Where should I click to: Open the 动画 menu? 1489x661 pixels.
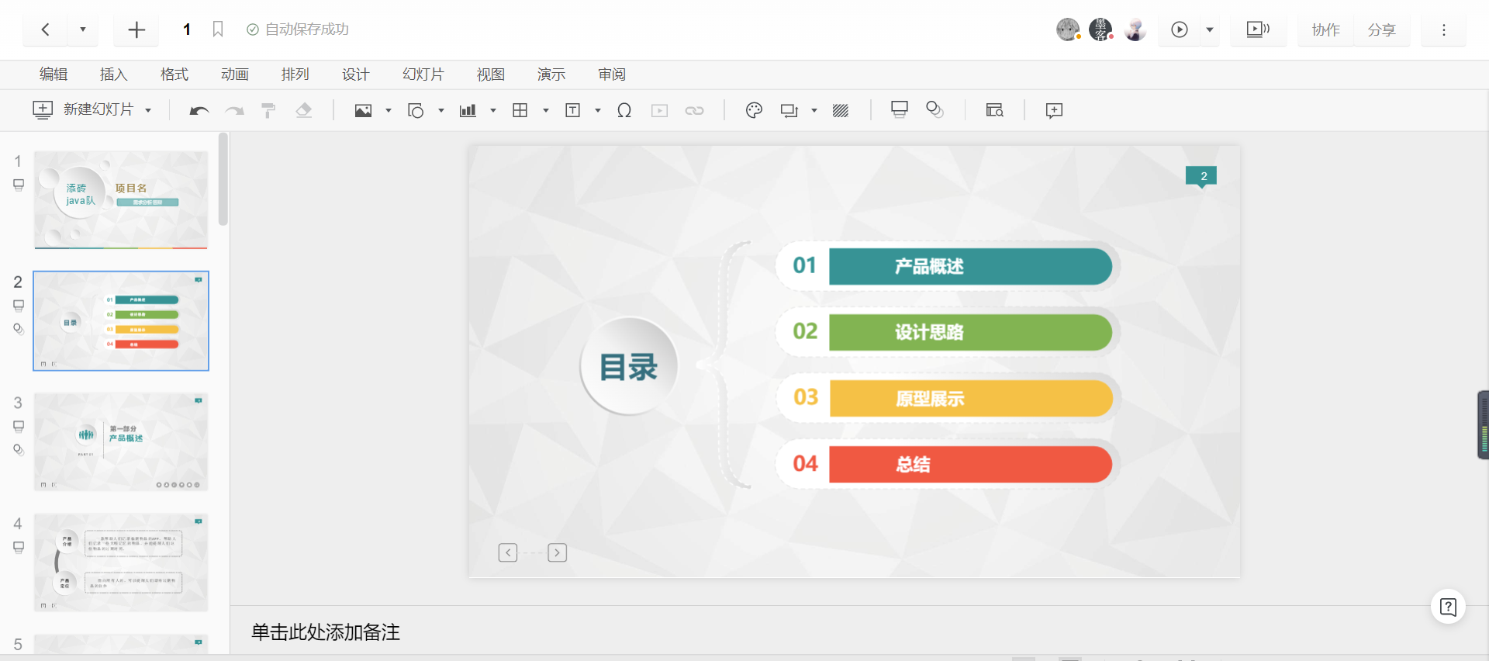tap(235, 74)
